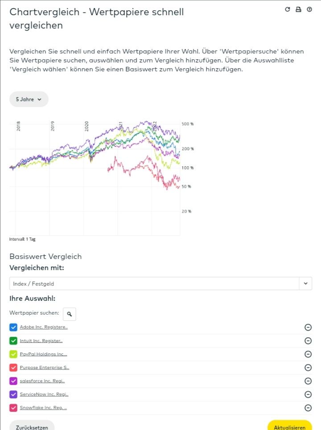Click the Wertpapier suchen magnifier icon

(69, 314)
